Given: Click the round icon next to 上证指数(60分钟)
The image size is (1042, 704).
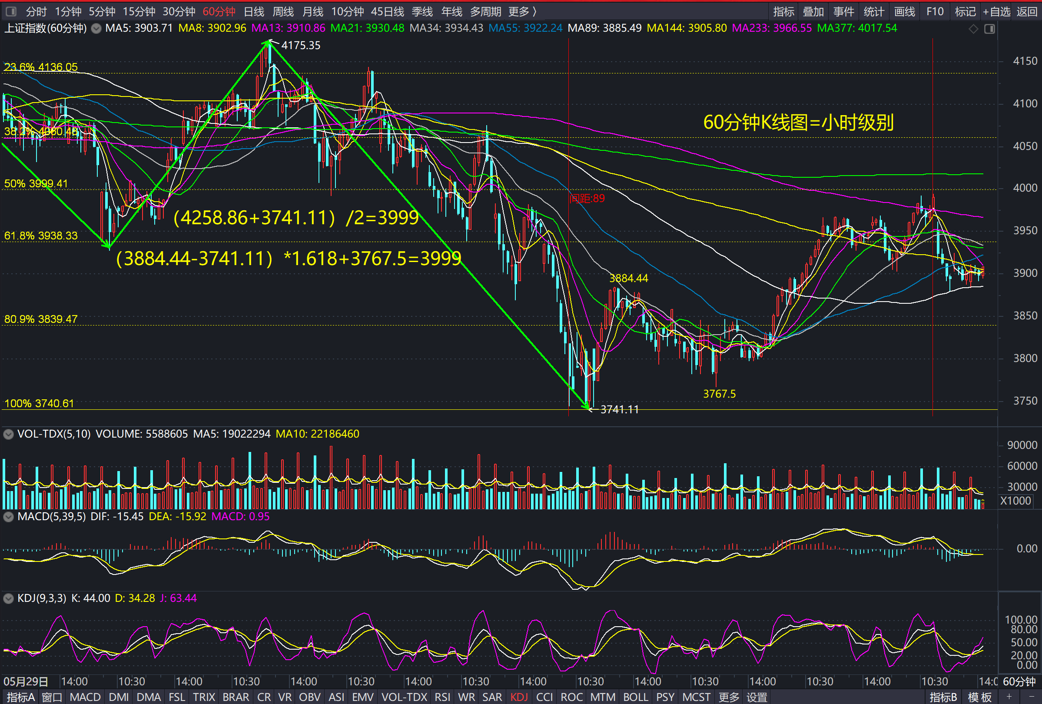Looking at the screenshot, I should [96, 29].
